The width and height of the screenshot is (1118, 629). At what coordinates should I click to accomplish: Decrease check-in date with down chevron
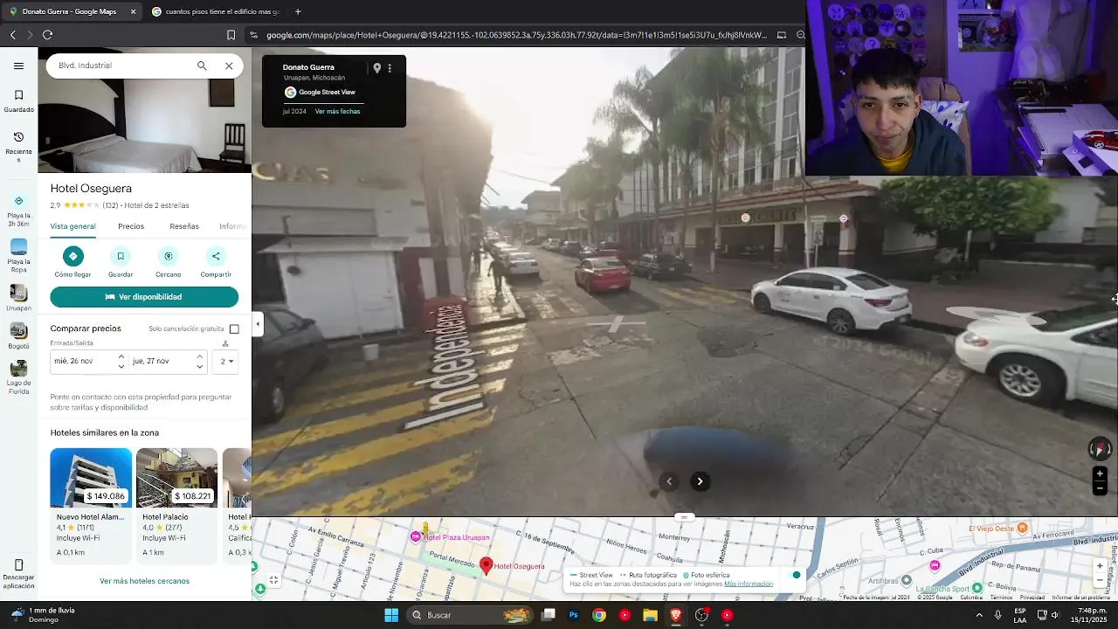coord(121,366)
